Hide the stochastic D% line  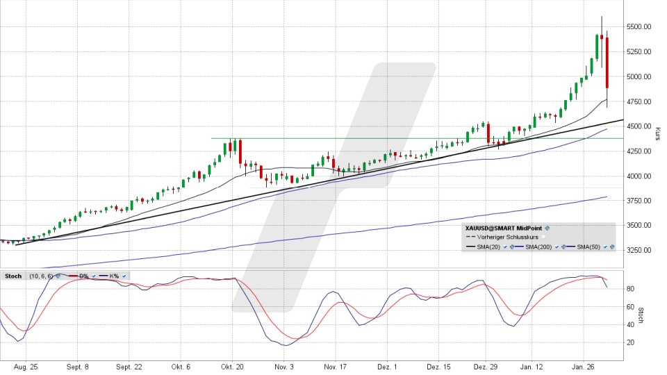94,276
